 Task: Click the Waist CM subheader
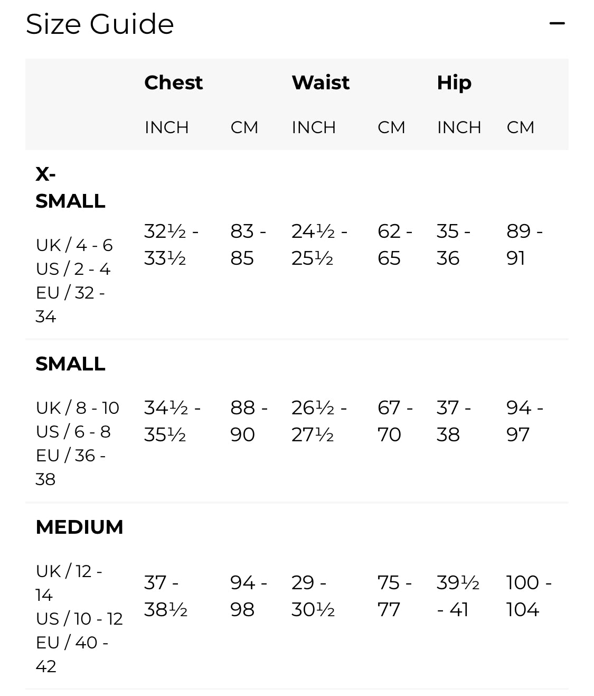[x=391, y=127]
